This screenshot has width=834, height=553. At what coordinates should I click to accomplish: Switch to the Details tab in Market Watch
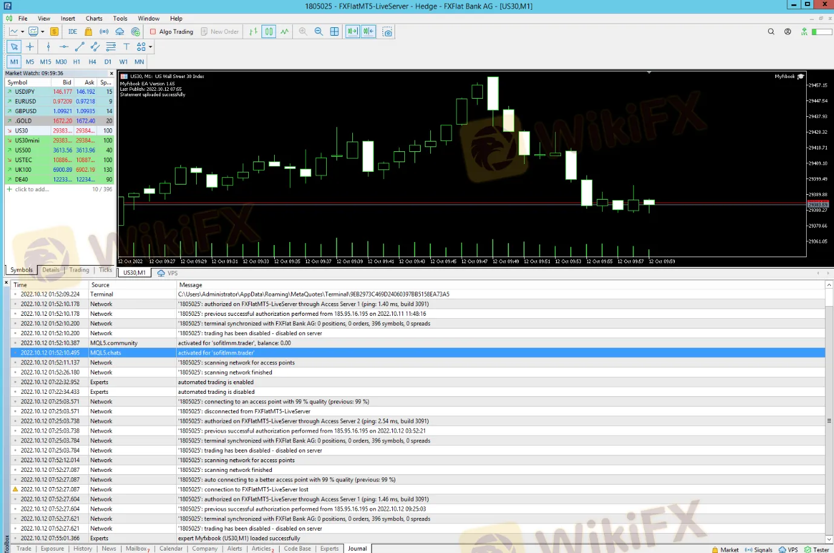(x=51, y=270)
